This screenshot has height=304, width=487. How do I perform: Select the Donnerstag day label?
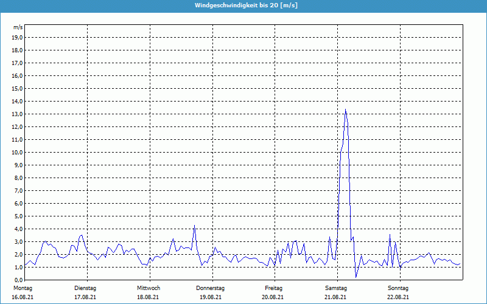point(211,288)
